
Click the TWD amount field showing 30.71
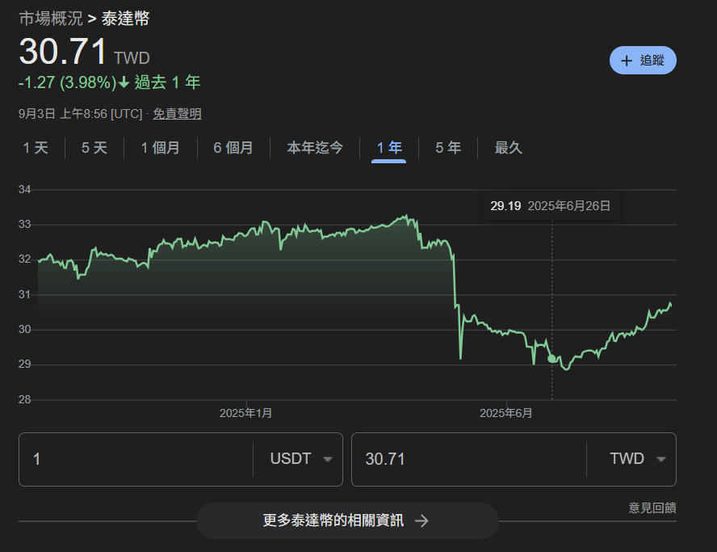pyautogui.click(x=468, y=459)
